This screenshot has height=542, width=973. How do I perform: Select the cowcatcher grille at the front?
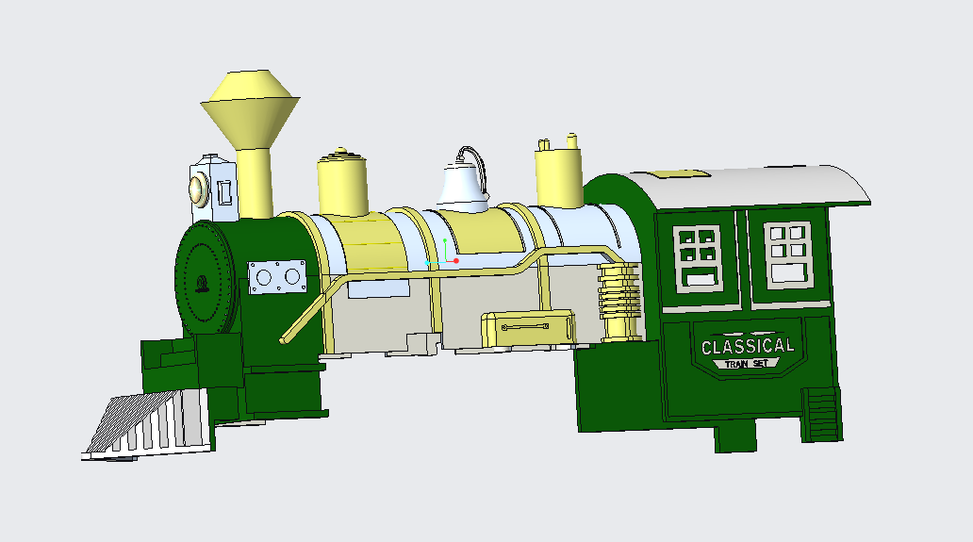click(x=148, y=424)
